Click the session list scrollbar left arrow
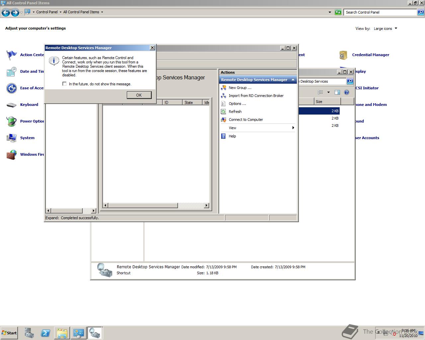Viewport: 425px width, 340px height. pyautogui.click(x=106, y=206)
